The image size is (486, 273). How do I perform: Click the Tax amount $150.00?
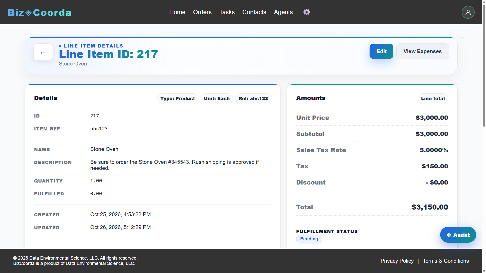coord(435,166)
